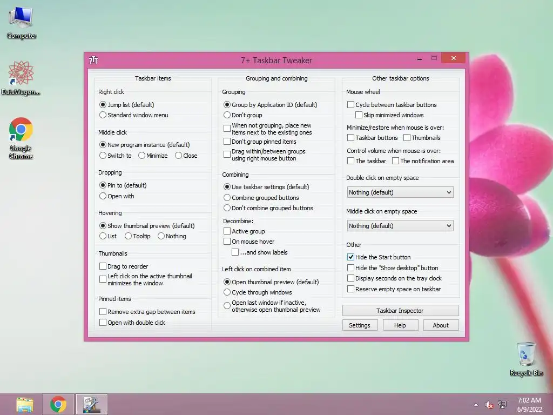Open File Explorer from the taskbar
Screen dimensions: 553x415
pyautogui.click(x=25, y=404)
